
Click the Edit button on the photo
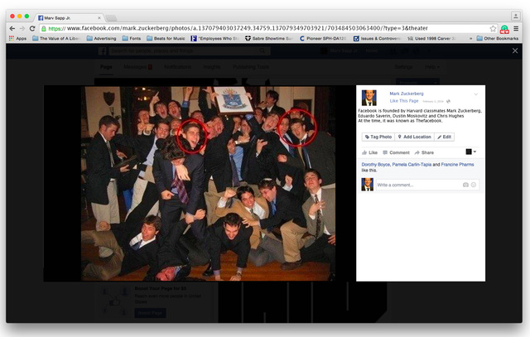(444, 137)
